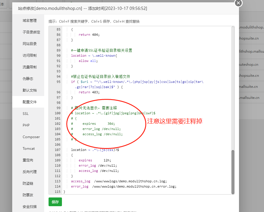Viewport: 264px width, 212px height.
Task: Click line 107 location js/css directive
Action: point(95,150)
